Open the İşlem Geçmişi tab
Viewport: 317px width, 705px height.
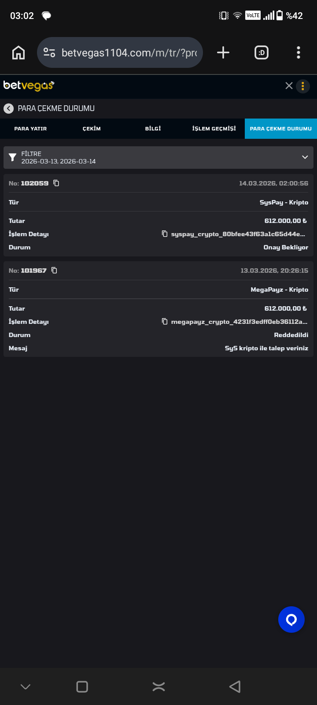pos(214,129)
